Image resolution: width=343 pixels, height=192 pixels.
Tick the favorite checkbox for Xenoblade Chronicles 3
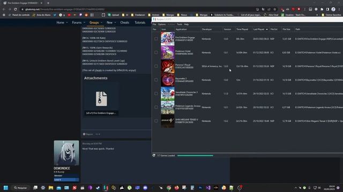click(x=156, y=94)
